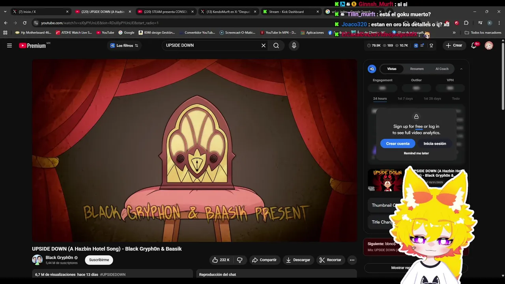The width and height of the screenshot is (505, 284).
Task: Switch to the Vistas tab
Action: point(392,69)
